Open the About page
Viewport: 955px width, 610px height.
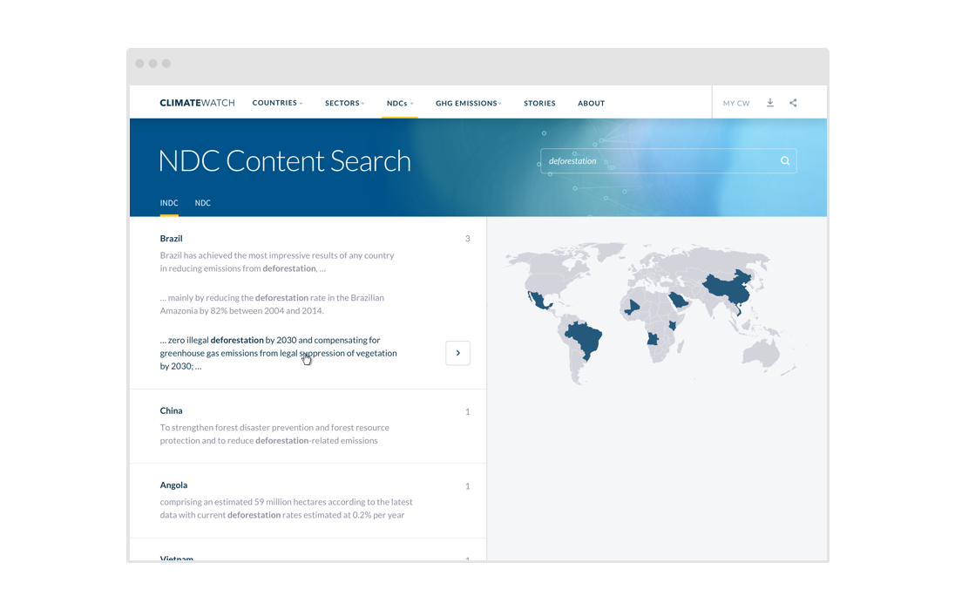pyautogui.click(x=591, y=103)
